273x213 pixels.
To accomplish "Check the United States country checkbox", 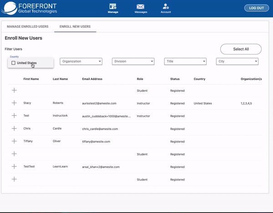I will pos(14,63).
